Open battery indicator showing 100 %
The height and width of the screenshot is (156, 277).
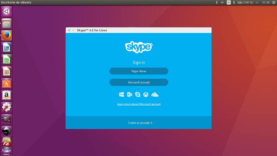click(245, 2)
